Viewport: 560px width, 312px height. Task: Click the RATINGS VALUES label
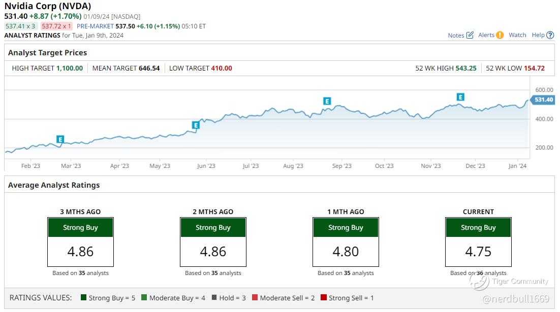coord(41,298)
